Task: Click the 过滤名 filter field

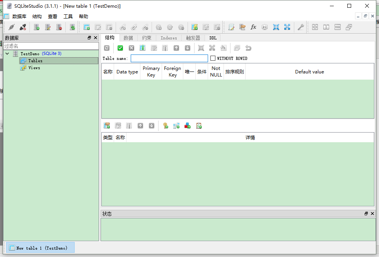Action: point(51,46)
